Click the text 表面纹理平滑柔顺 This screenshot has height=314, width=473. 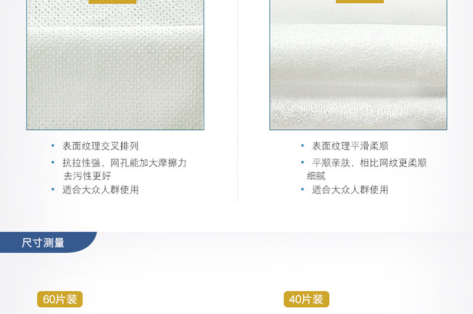pos(350,146)
